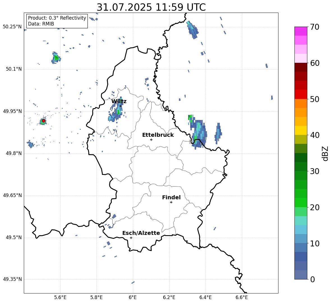The height and width of the screenshot is (303, 332).
Task: Click the Wiltz location cross marker
Action: pos(120,106)
